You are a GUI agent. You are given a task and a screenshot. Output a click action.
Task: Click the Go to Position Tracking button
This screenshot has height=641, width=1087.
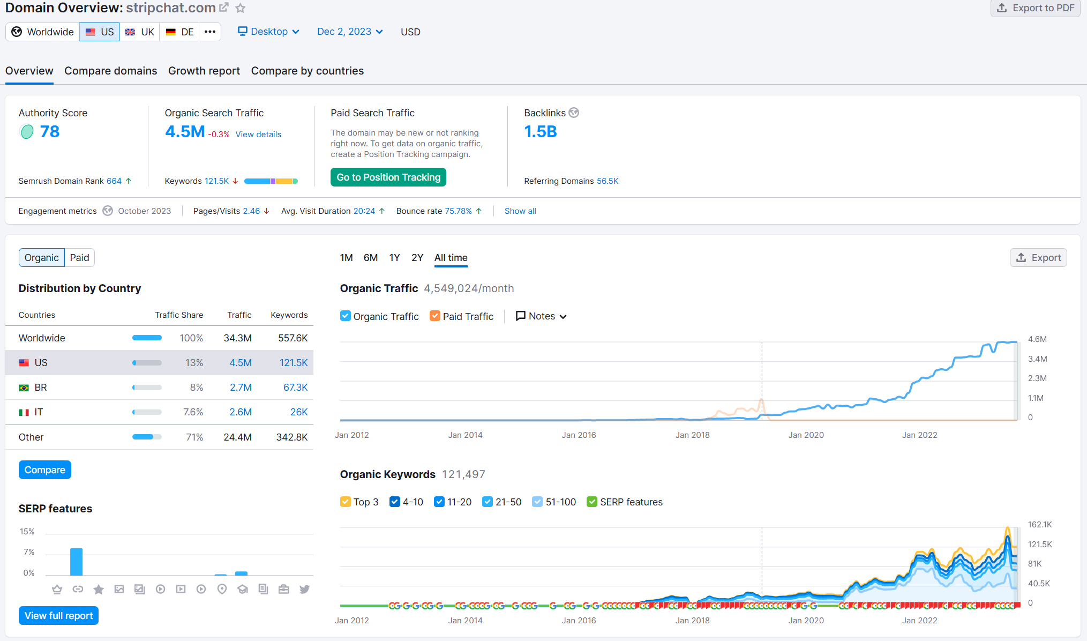point(388,177)
